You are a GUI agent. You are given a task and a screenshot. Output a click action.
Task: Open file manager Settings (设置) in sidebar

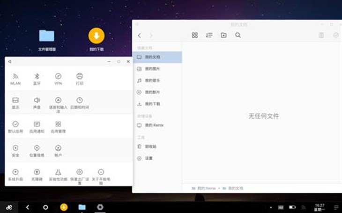point(157,158)
